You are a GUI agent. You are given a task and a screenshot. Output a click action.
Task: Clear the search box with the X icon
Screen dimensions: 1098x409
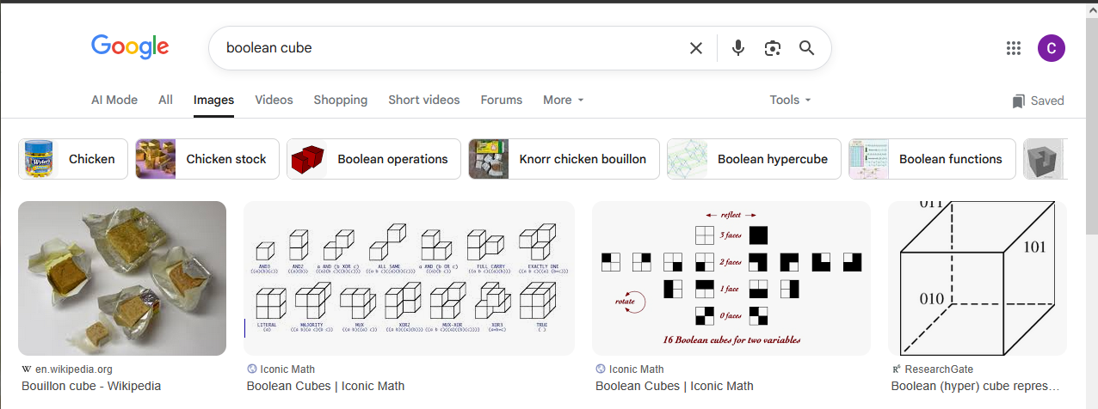[x=696, y=48]
